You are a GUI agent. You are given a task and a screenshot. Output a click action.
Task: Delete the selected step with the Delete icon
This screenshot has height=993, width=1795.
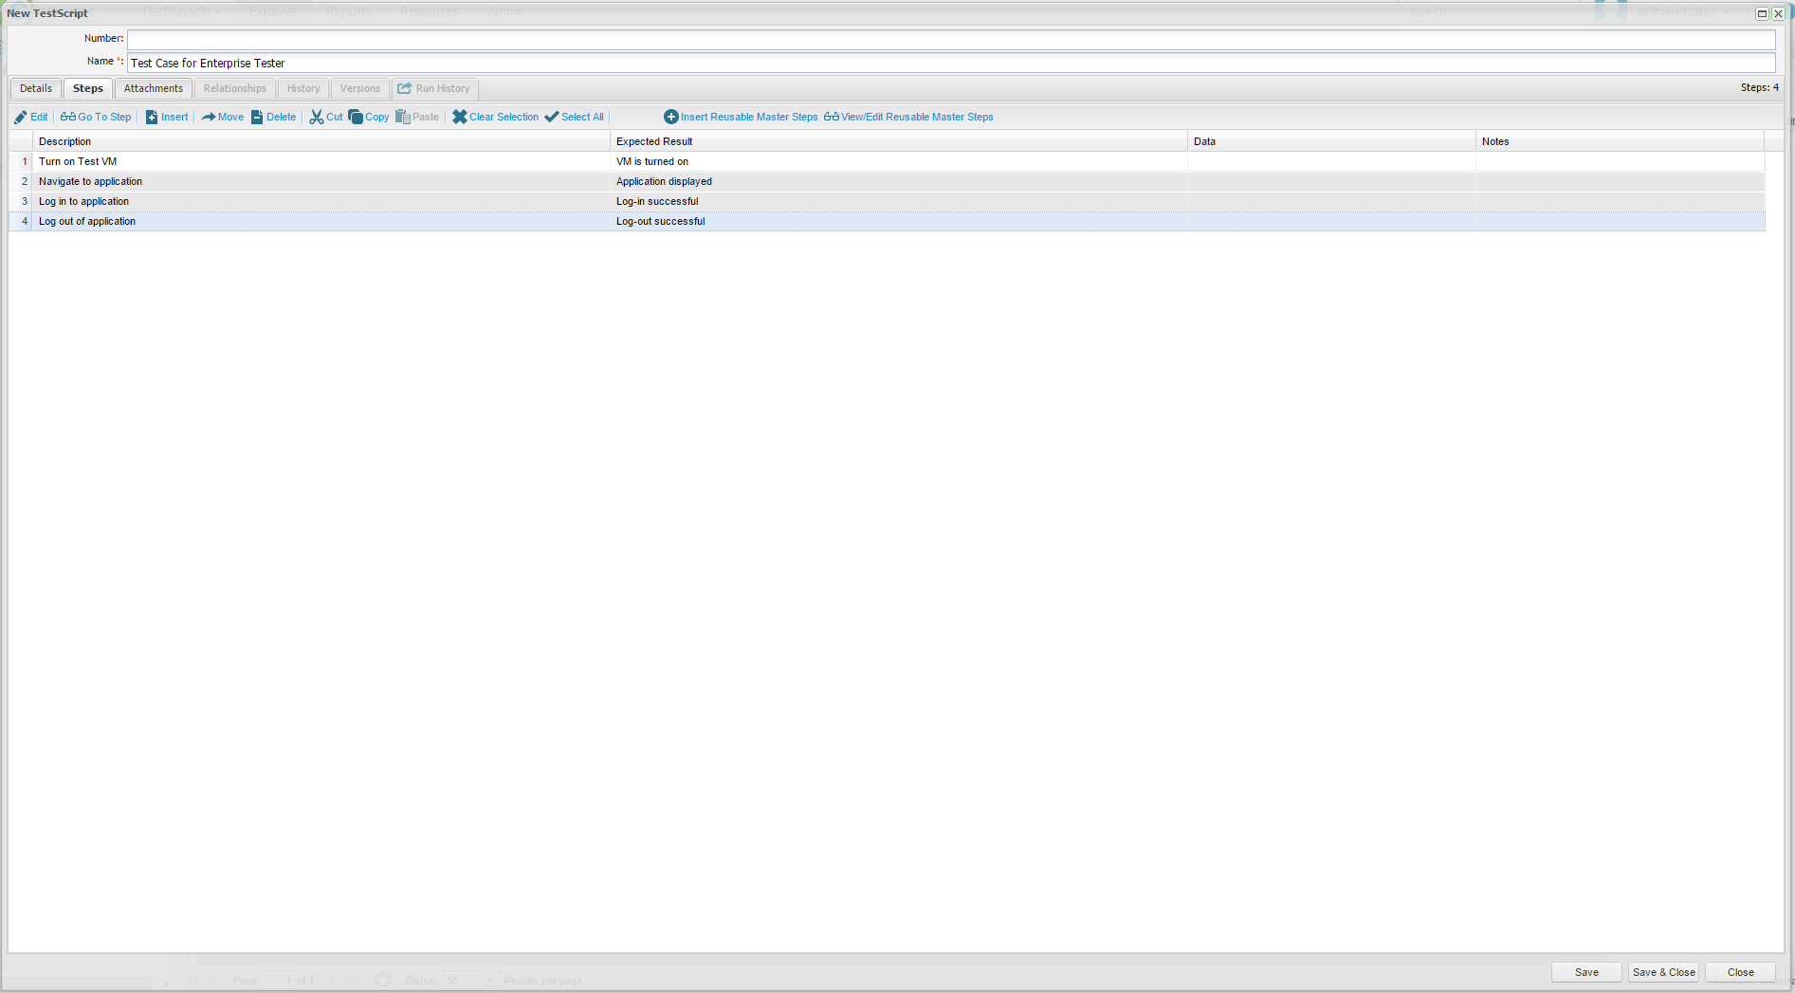tap(257, 117)
